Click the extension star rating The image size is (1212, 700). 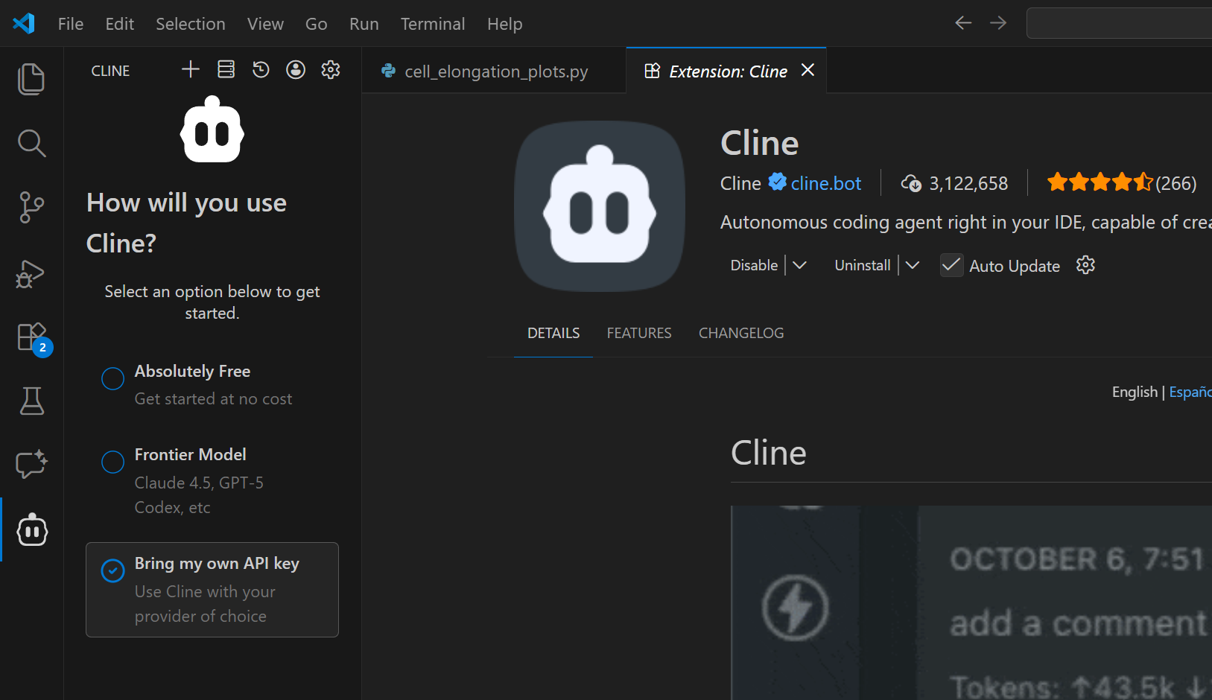point(1100,182)
